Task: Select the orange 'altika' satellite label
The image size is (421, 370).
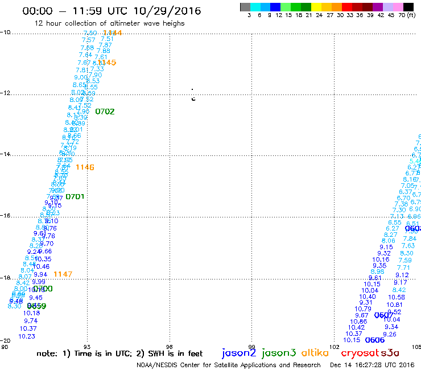Action: pos(315,352)
